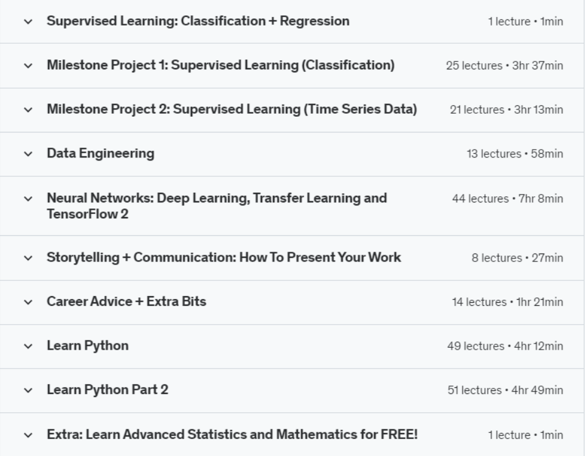Image resolution: width=585 pixels, height=456 pixels.
Task: Click the chevron beside Learn Python
Action: point(27,347)
